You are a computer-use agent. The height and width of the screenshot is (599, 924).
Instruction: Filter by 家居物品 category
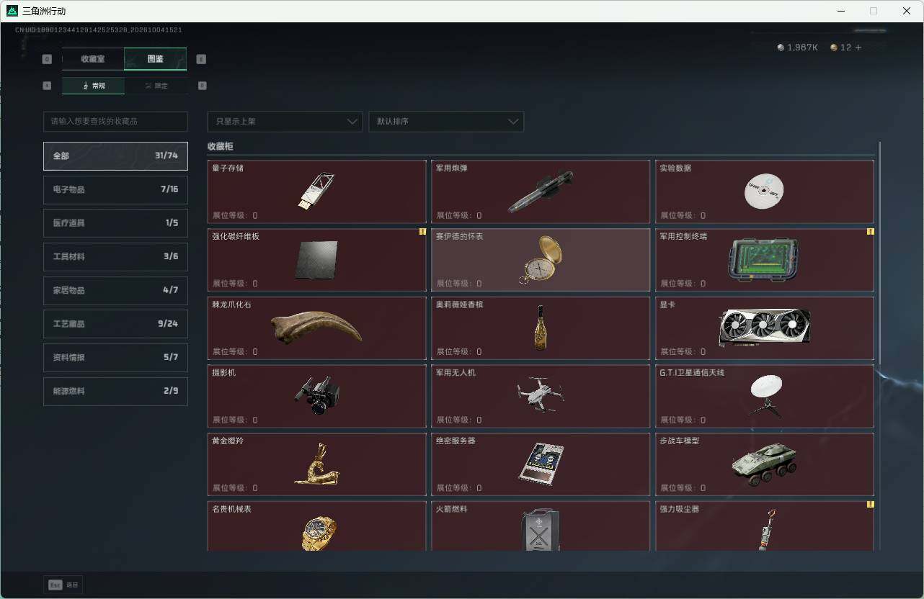[115, 290]
